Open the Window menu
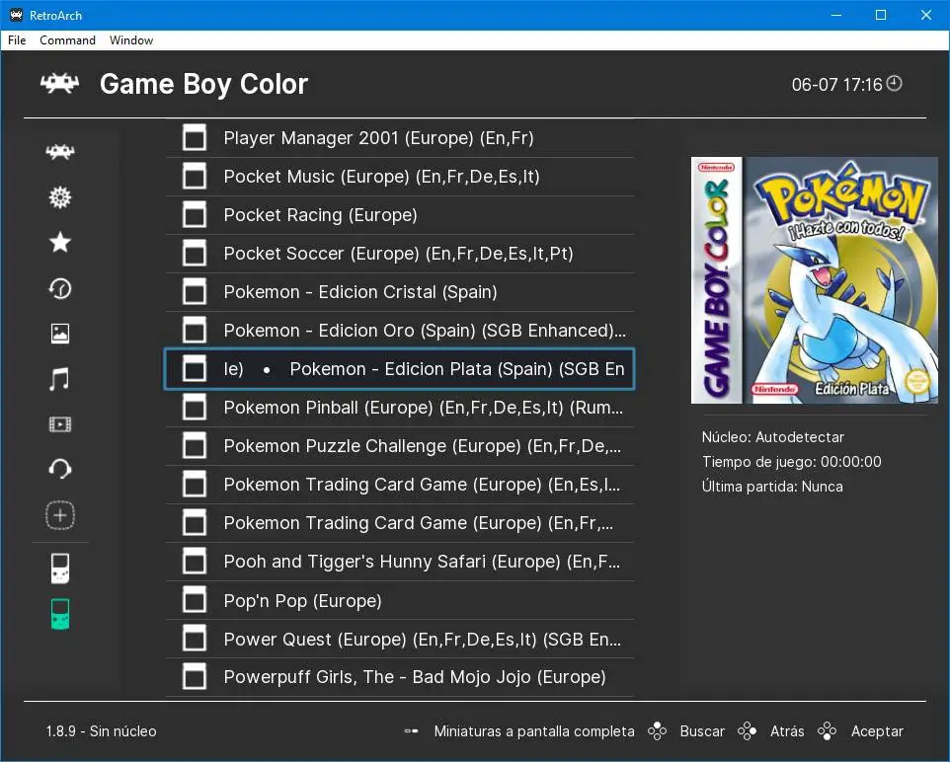 [131, 40]
